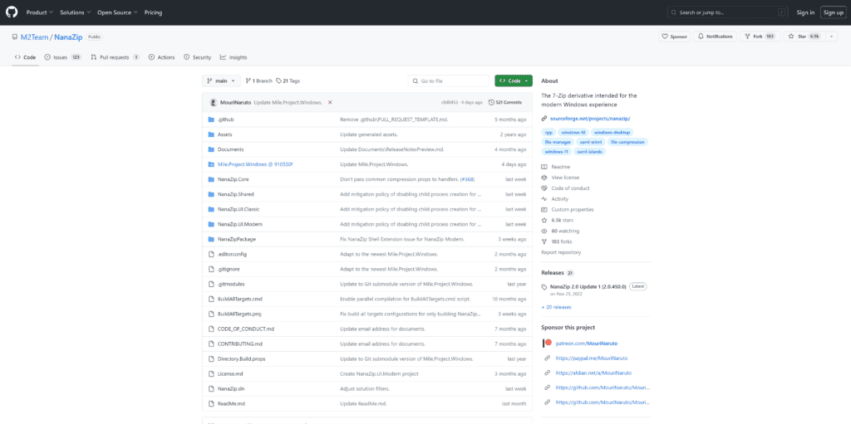Open the Product menu
851x424 pixels.
40,12
